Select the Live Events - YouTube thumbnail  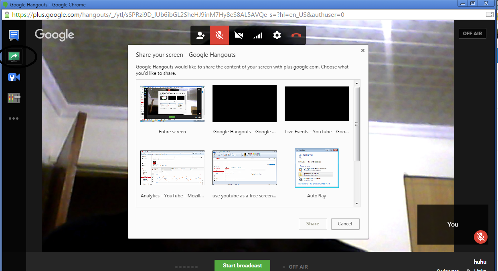point(317,104)
